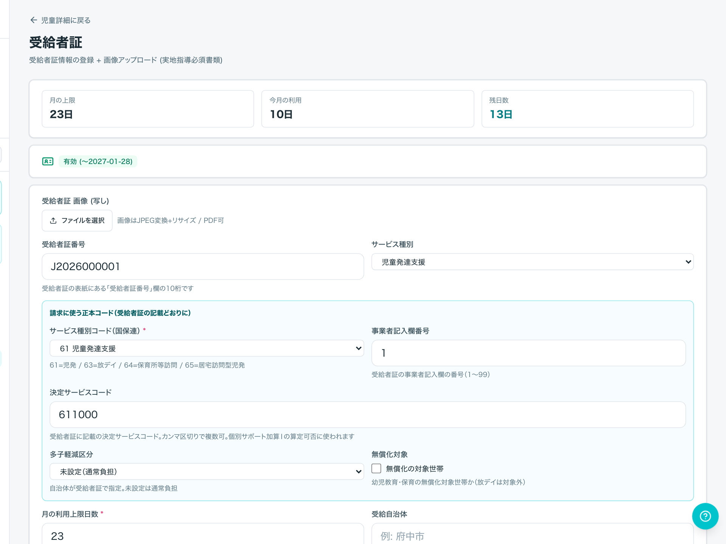Click the 残日数 13日 card
Viewport: 726px width, 544px height.
click(x=588, y=109)
